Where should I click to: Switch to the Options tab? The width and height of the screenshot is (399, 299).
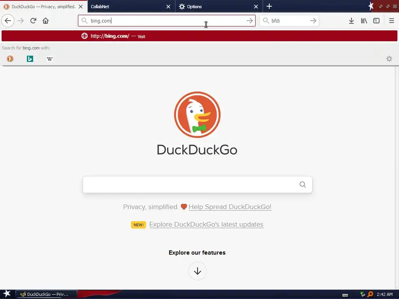[x=219, y=7]
